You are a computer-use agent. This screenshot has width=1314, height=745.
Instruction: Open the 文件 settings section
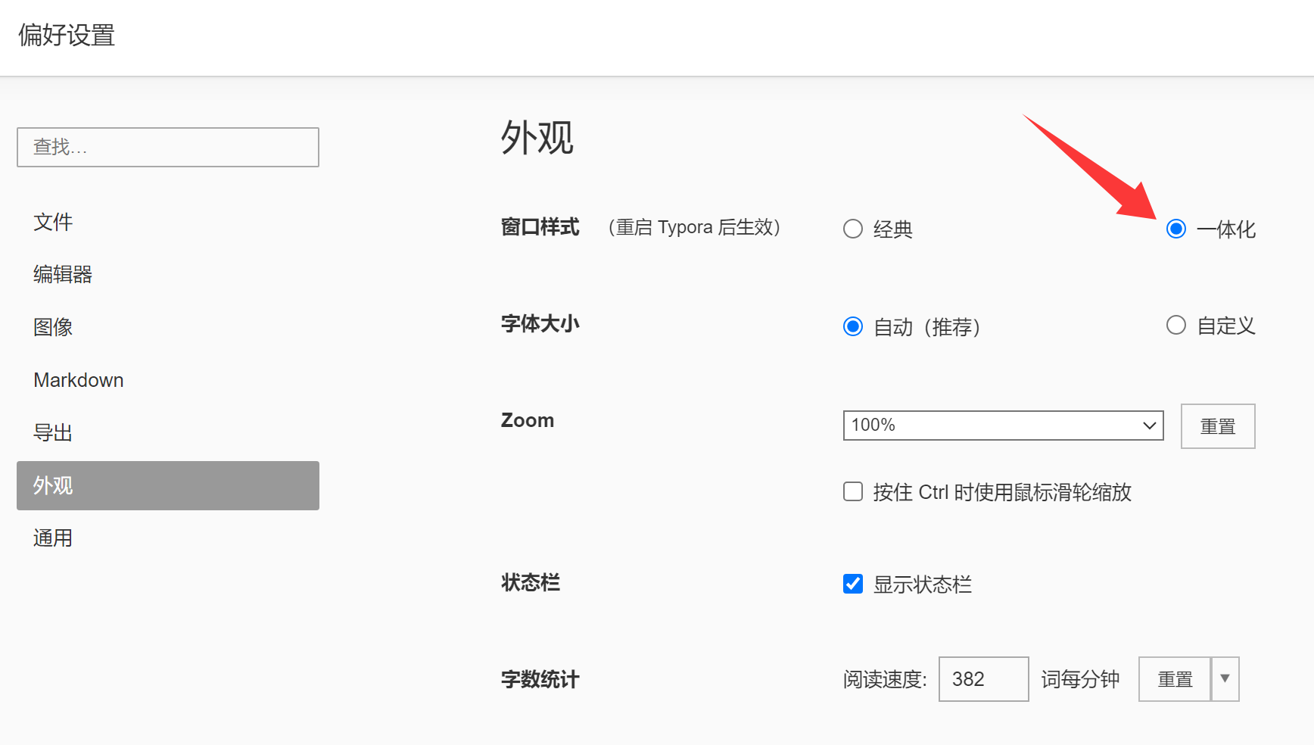coord(53,222)
